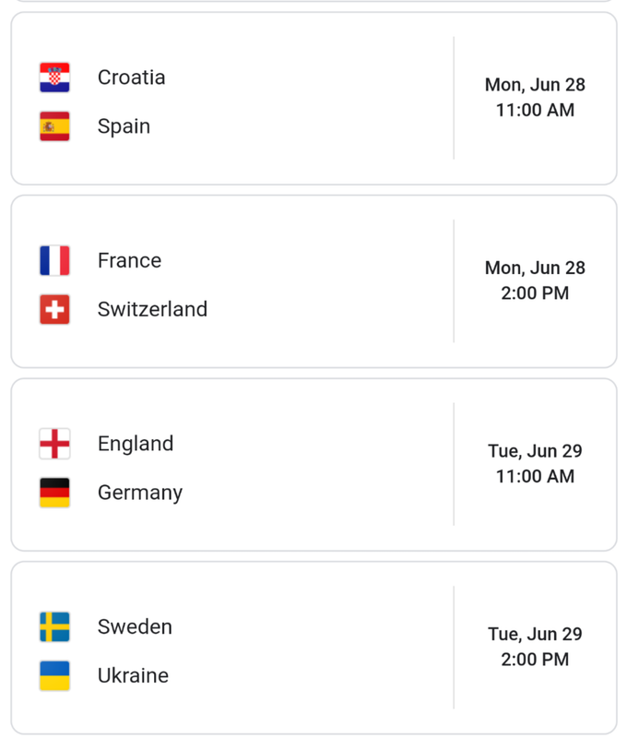Open the Switzerland team name

pos(152,309)
